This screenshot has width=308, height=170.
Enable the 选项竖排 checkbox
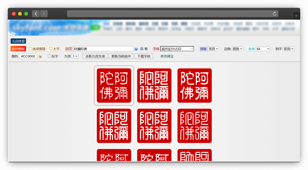click(x=30, y=48)
